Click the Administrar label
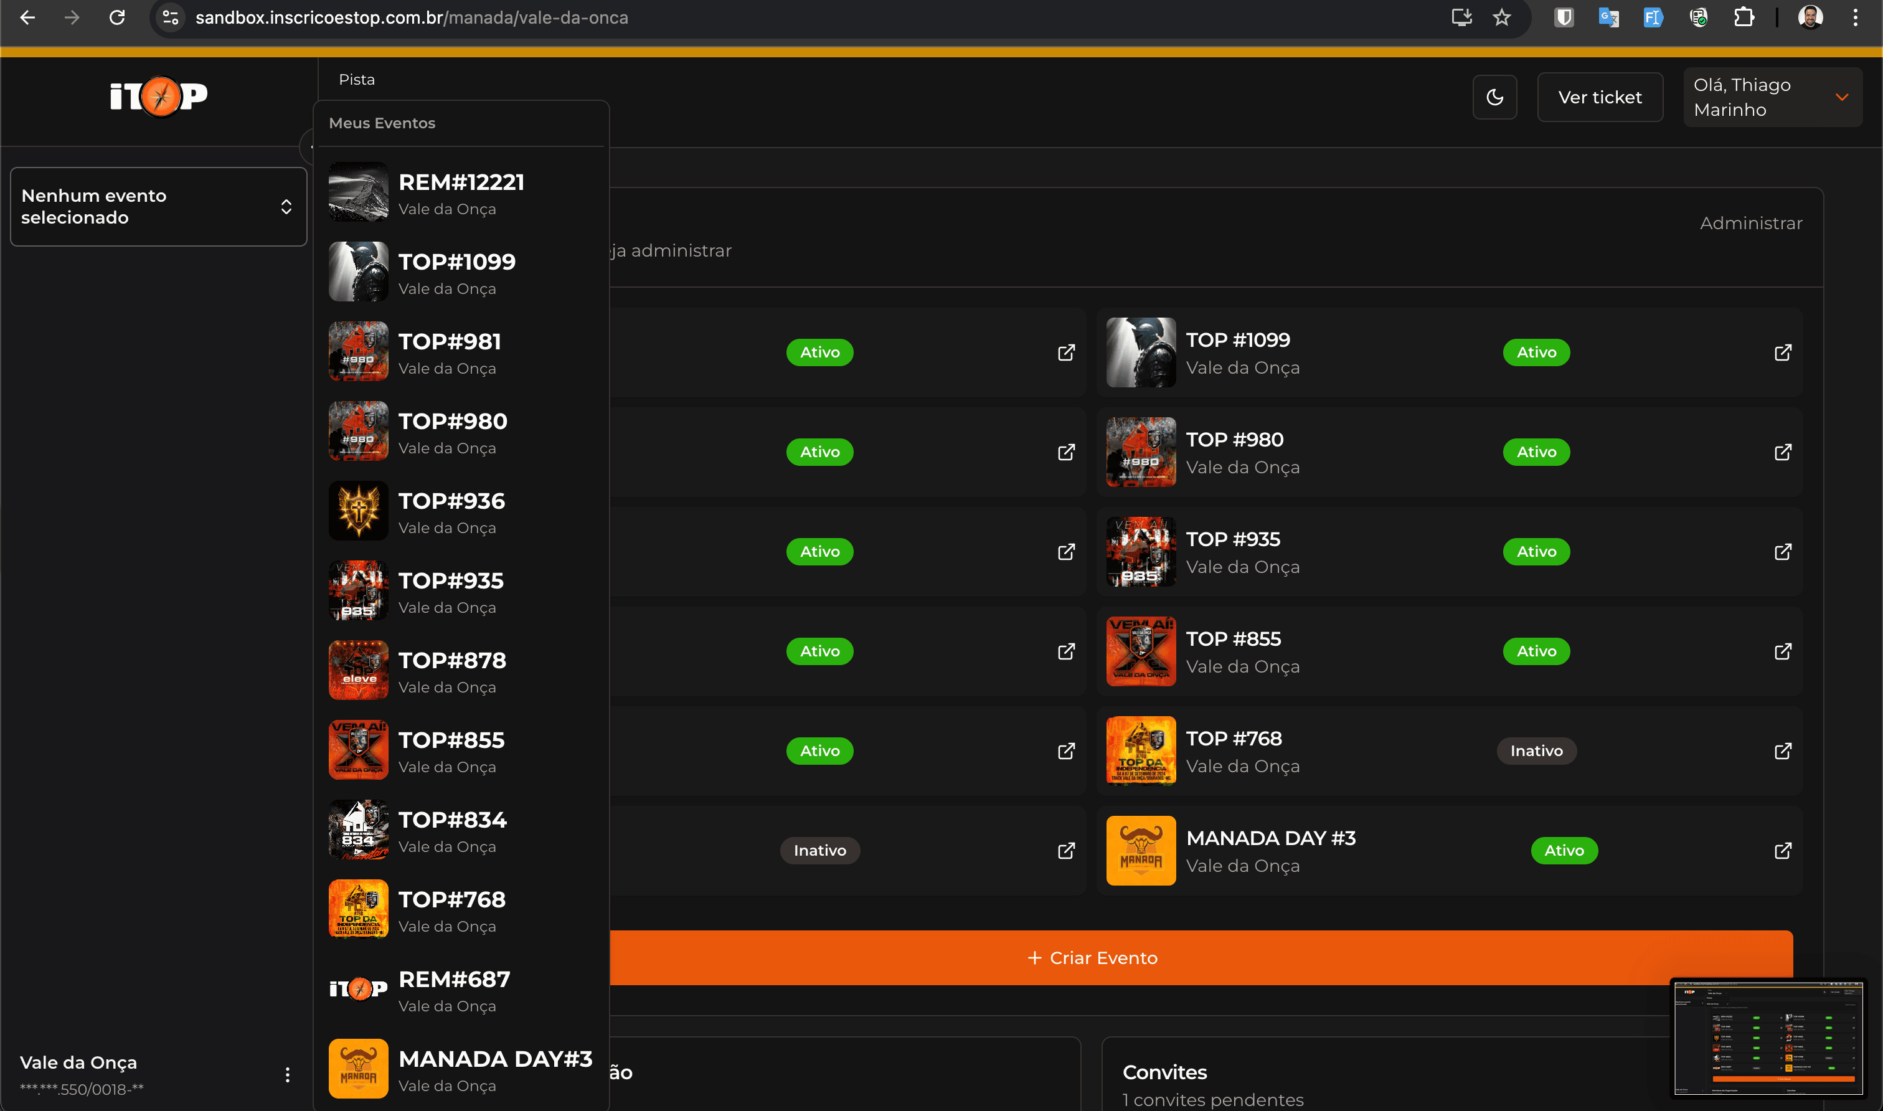Screen dimensions: 1883x1111 pyautogui.click(x=1750, y=223)
